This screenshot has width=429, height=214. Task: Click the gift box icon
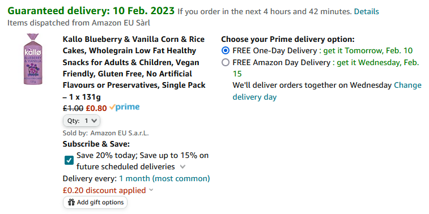coord(71,202)
